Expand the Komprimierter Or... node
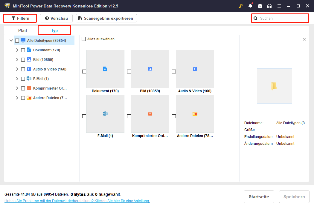314x209 pixels. coord(17,88)
